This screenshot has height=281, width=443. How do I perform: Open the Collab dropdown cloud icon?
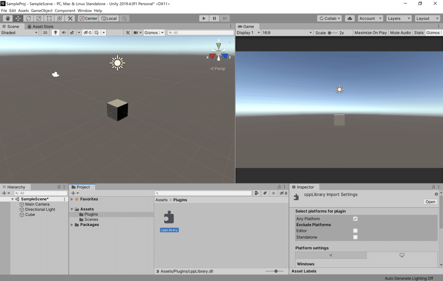click(x=349, y=18)
